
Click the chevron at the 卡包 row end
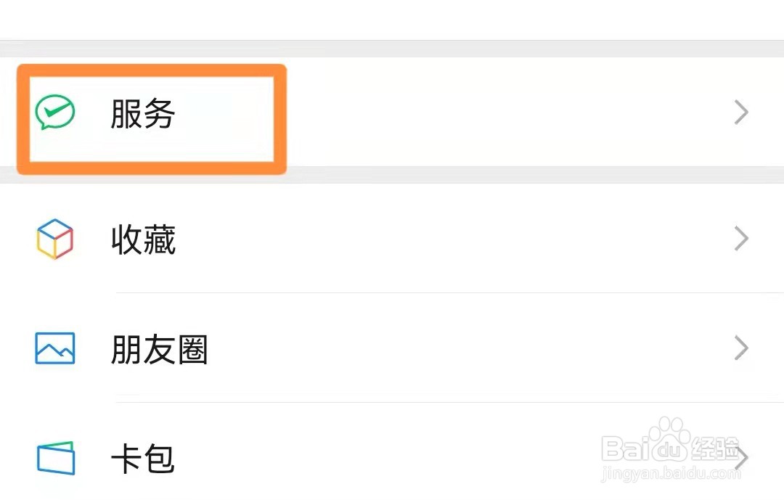(x=742, y=459)
